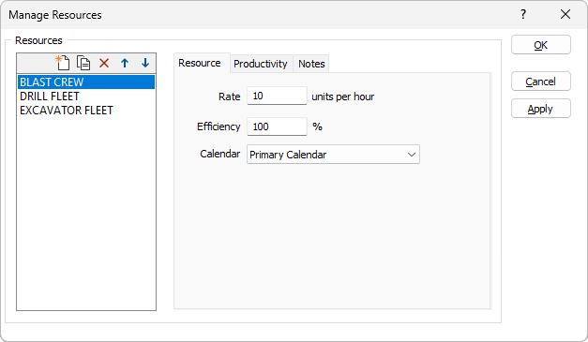Click the New resource icon
Screen dimensions: 588x342
pyautogui.click(x=63, y=63)
